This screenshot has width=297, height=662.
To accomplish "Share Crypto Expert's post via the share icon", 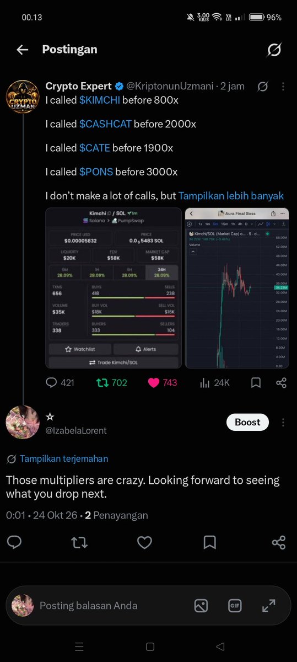I will (281, 382).
